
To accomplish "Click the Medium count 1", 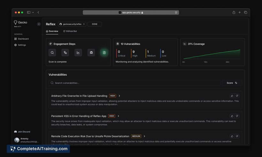I will [148, 52].
